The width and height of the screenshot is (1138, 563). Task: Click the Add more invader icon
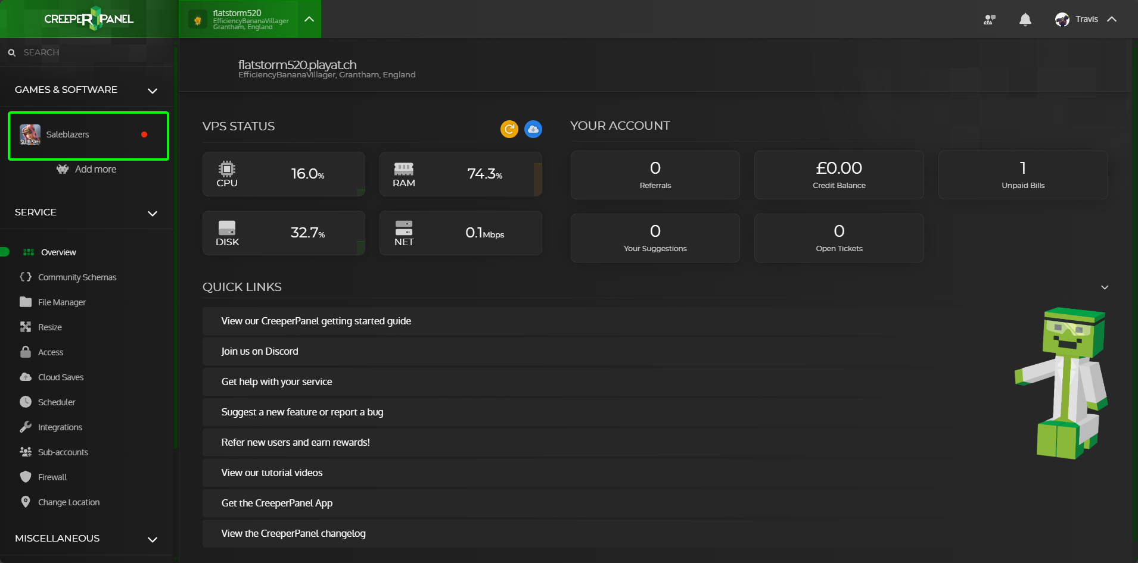pyautogui.click(x=63, y=169)
